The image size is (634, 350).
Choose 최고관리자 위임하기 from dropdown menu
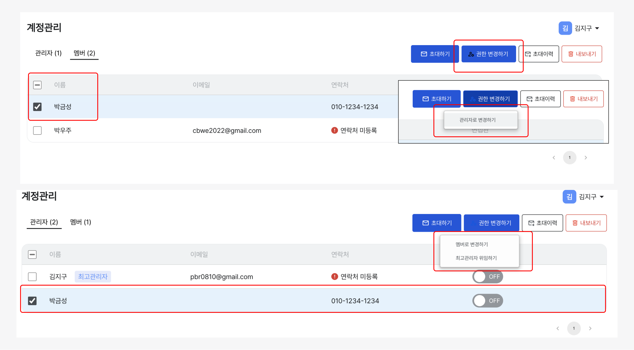(476, 258)
